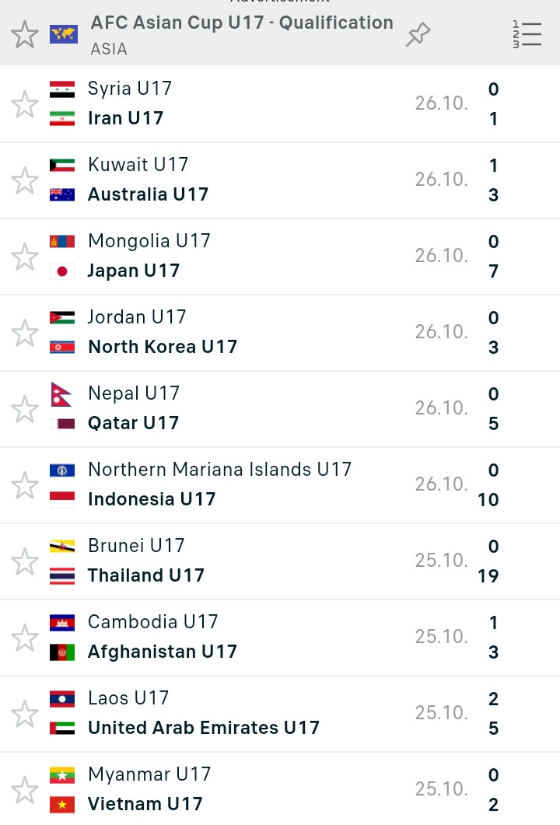Screen dimensions: 560x825
Task: Click the Nepal U17 flag icon
Action: [61, 394]
